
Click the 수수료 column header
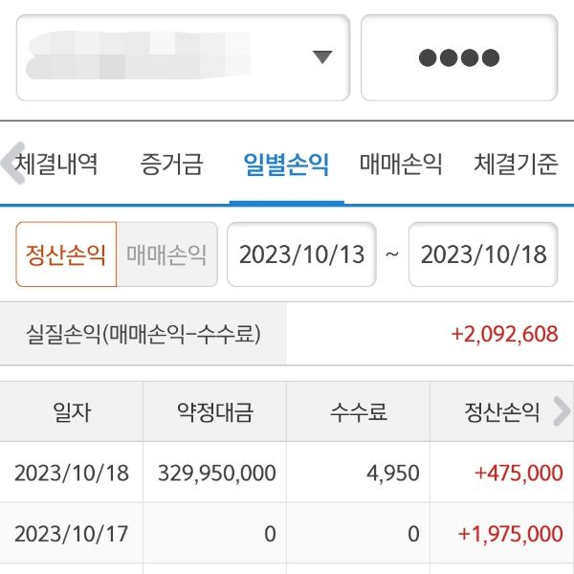358,412
